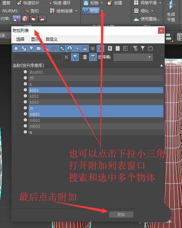Image resolution: width=182 pixels, height=228 pixels.
Task: Click the 松弛 relax tool
Action: (x=91, y=3)
